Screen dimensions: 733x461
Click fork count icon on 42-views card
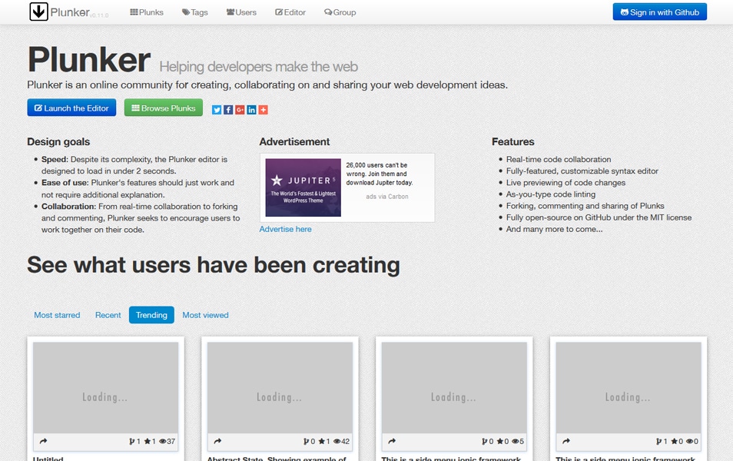point(307,441)
